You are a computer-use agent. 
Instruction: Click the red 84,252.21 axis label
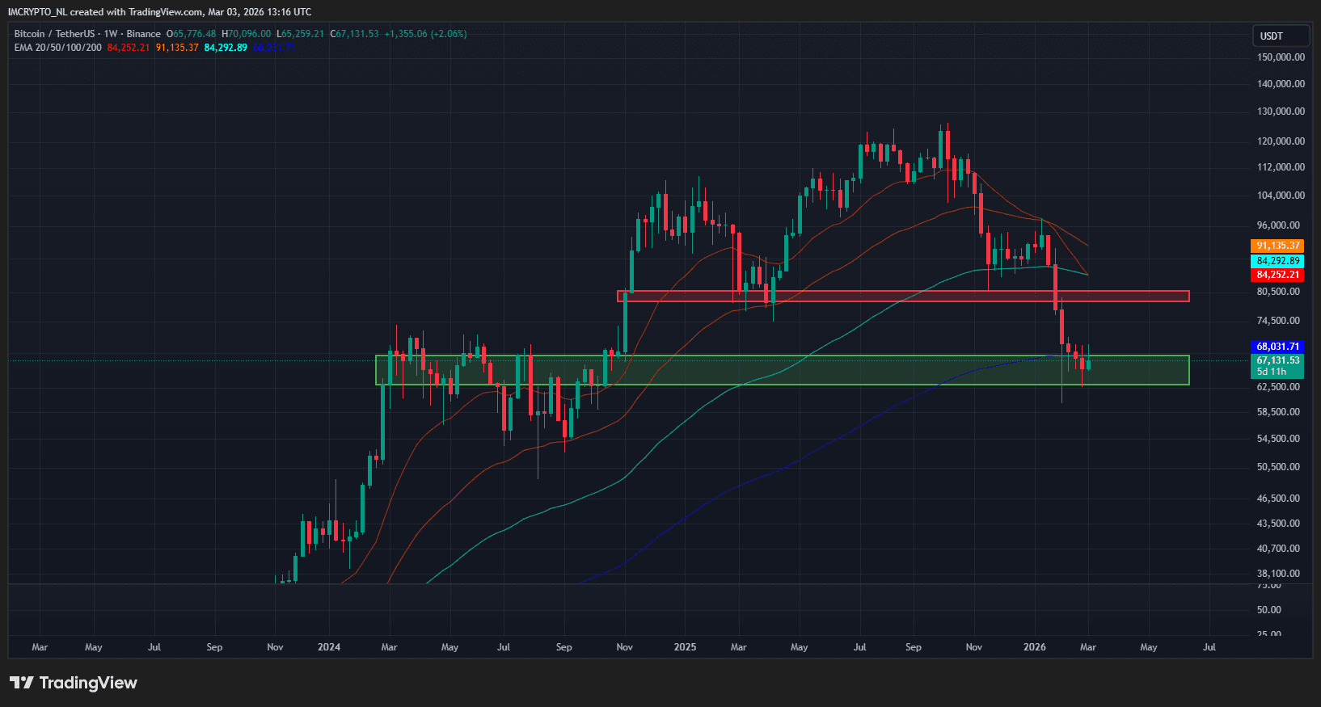pyautogui.click(x=1278, y=275)
